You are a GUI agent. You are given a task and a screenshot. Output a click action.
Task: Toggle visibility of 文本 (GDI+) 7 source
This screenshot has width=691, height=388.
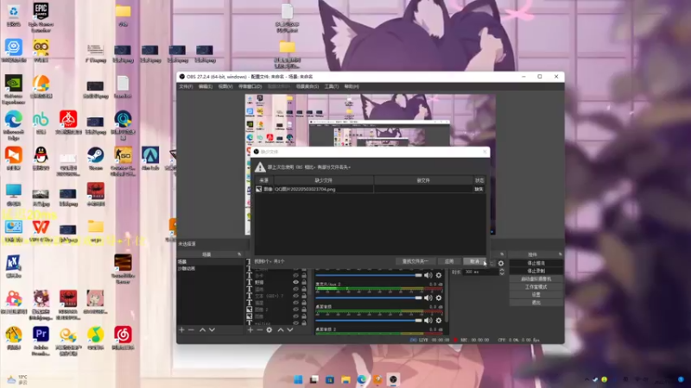pyautogui.click(x=295, y=296)
